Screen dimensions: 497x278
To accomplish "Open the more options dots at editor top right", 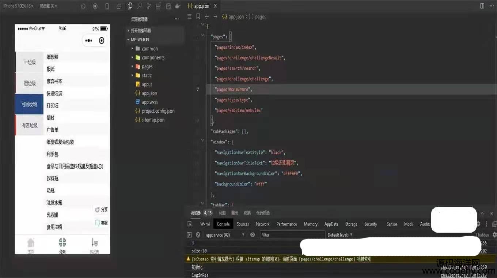I will click(492, 6).
